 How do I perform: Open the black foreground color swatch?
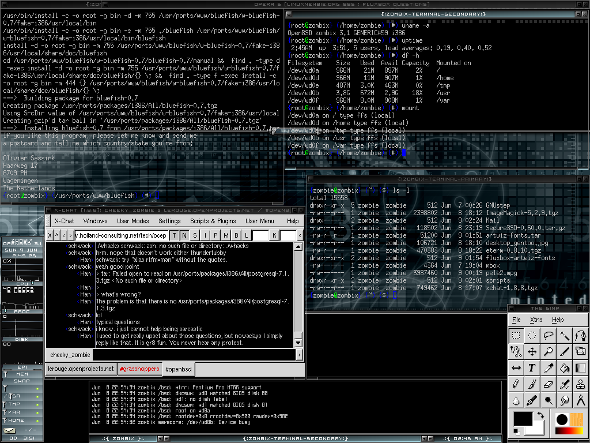tap(522, 419)
